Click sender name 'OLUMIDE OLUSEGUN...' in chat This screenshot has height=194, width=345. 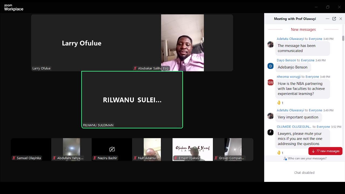(x=294, y=127)
